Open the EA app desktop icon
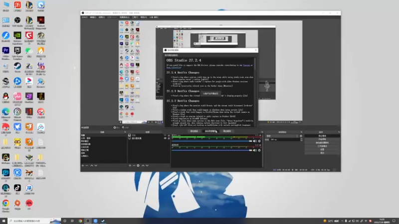The image size is (399, 224). click(x=29, y=205)
